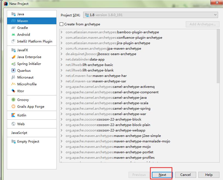Select the Gradle project type icon
This screenshot has height=180, width=223.
(13, 28)
